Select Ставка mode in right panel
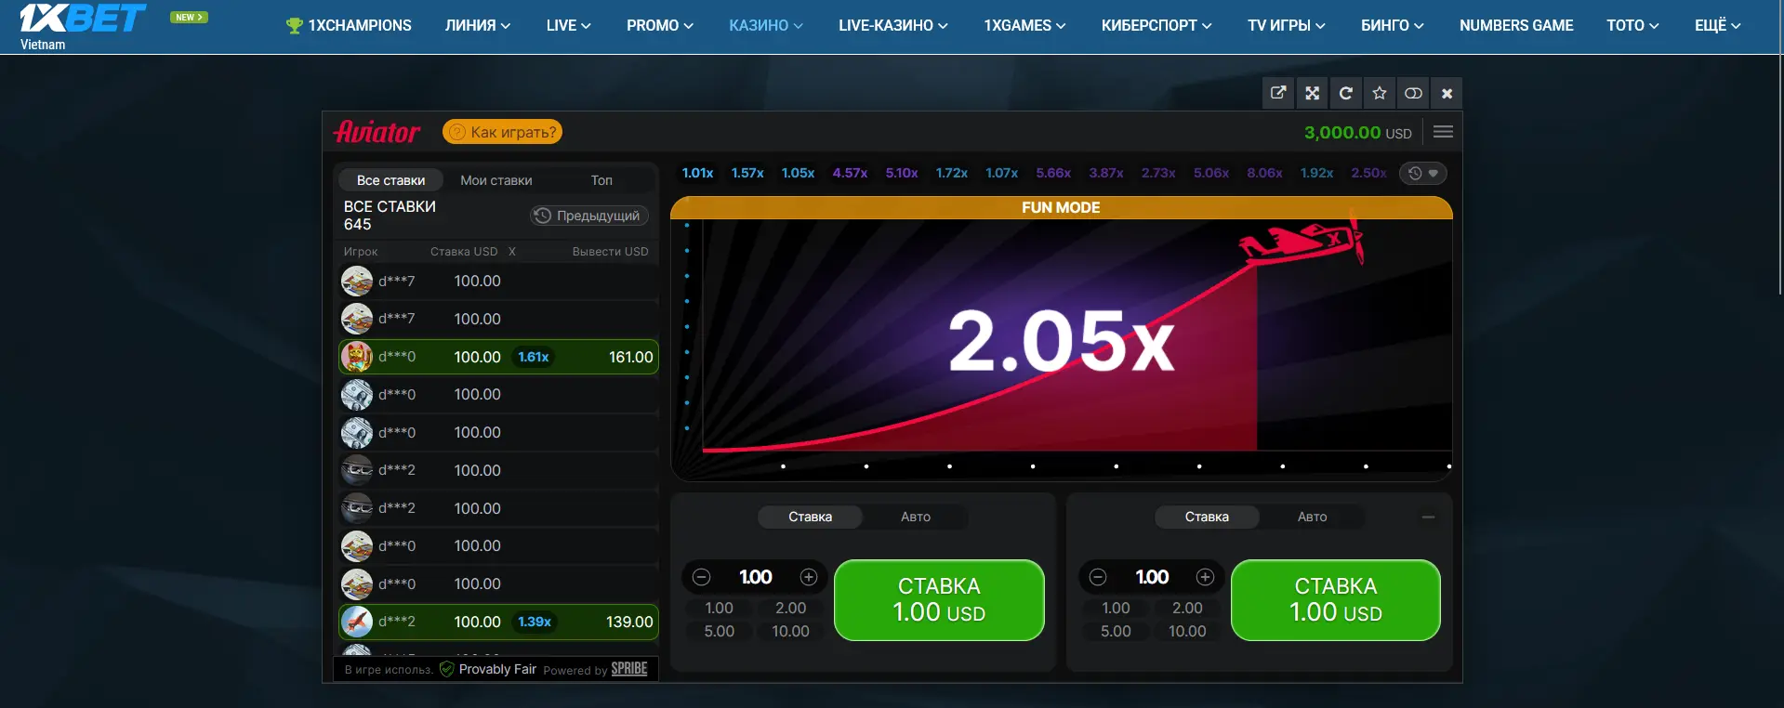 point(1207,517)
